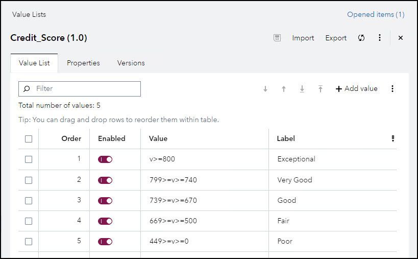This screenshot has height=259, width=418.
Task: Toggle enabled switch for Exceptional row
Action: click(x=105, y=159)
